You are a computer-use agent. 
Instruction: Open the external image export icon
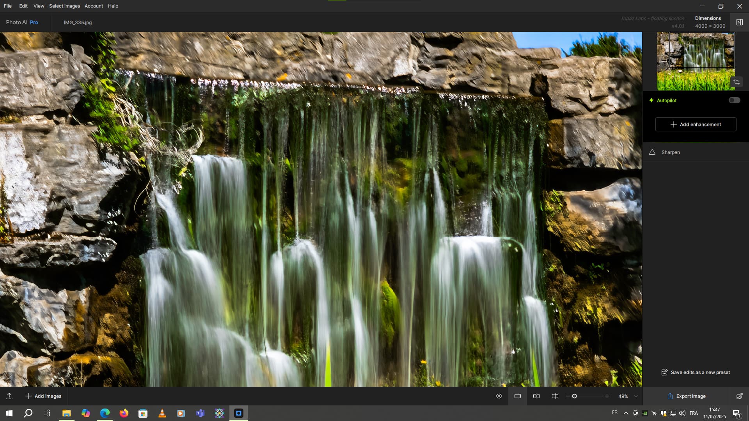click(x=739, y=396)
